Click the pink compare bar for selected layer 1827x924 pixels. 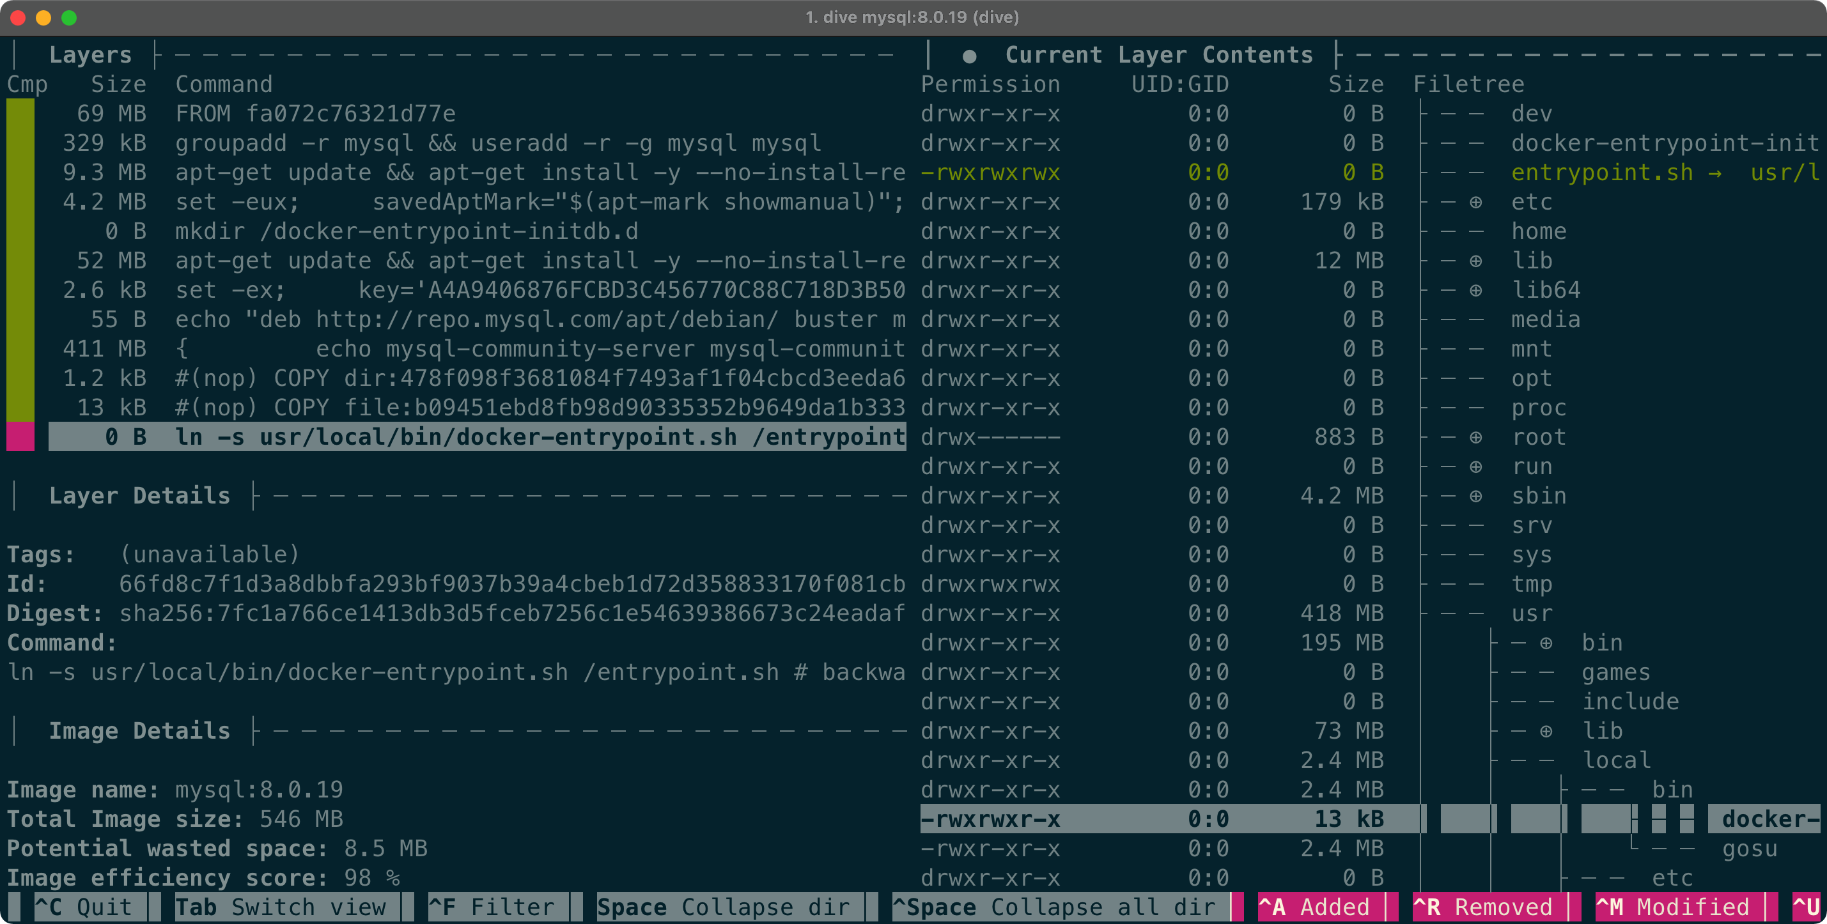(x=20, y=437)
